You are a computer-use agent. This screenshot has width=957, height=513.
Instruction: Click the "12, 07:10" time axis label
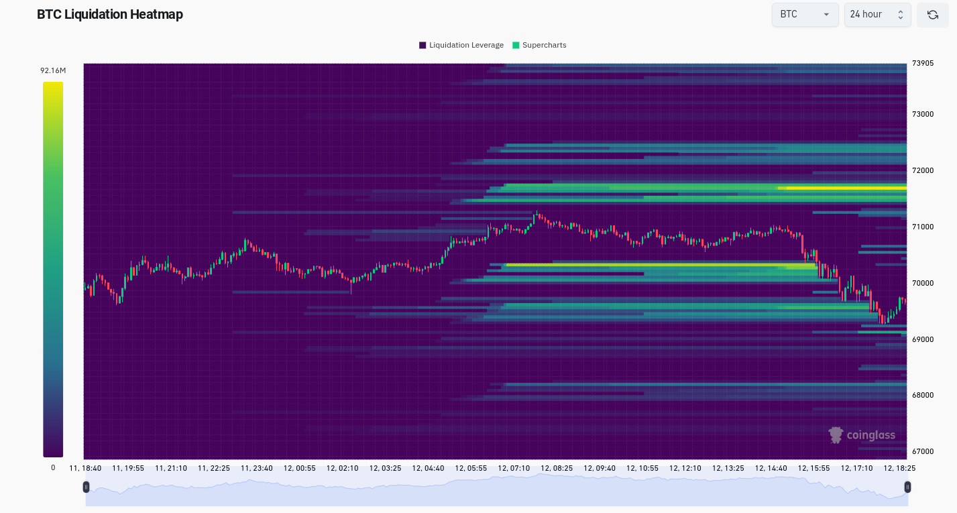[x=514, y=468]
